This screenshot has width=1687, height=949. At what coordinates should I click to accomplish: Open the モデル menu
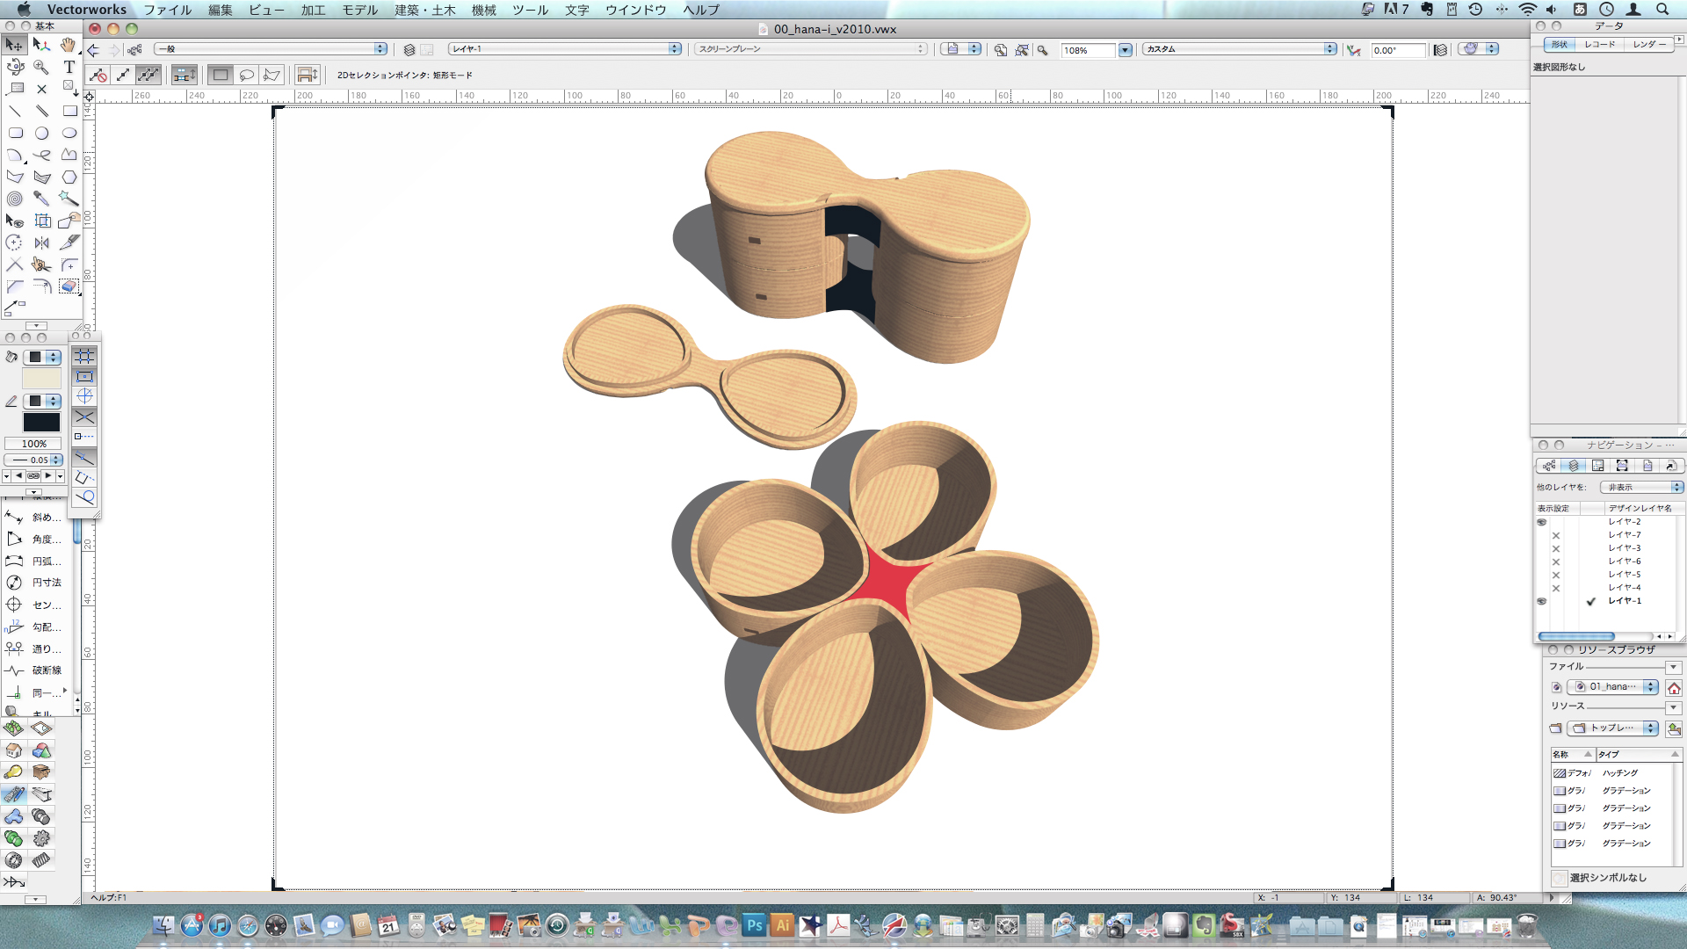[359, 10]
